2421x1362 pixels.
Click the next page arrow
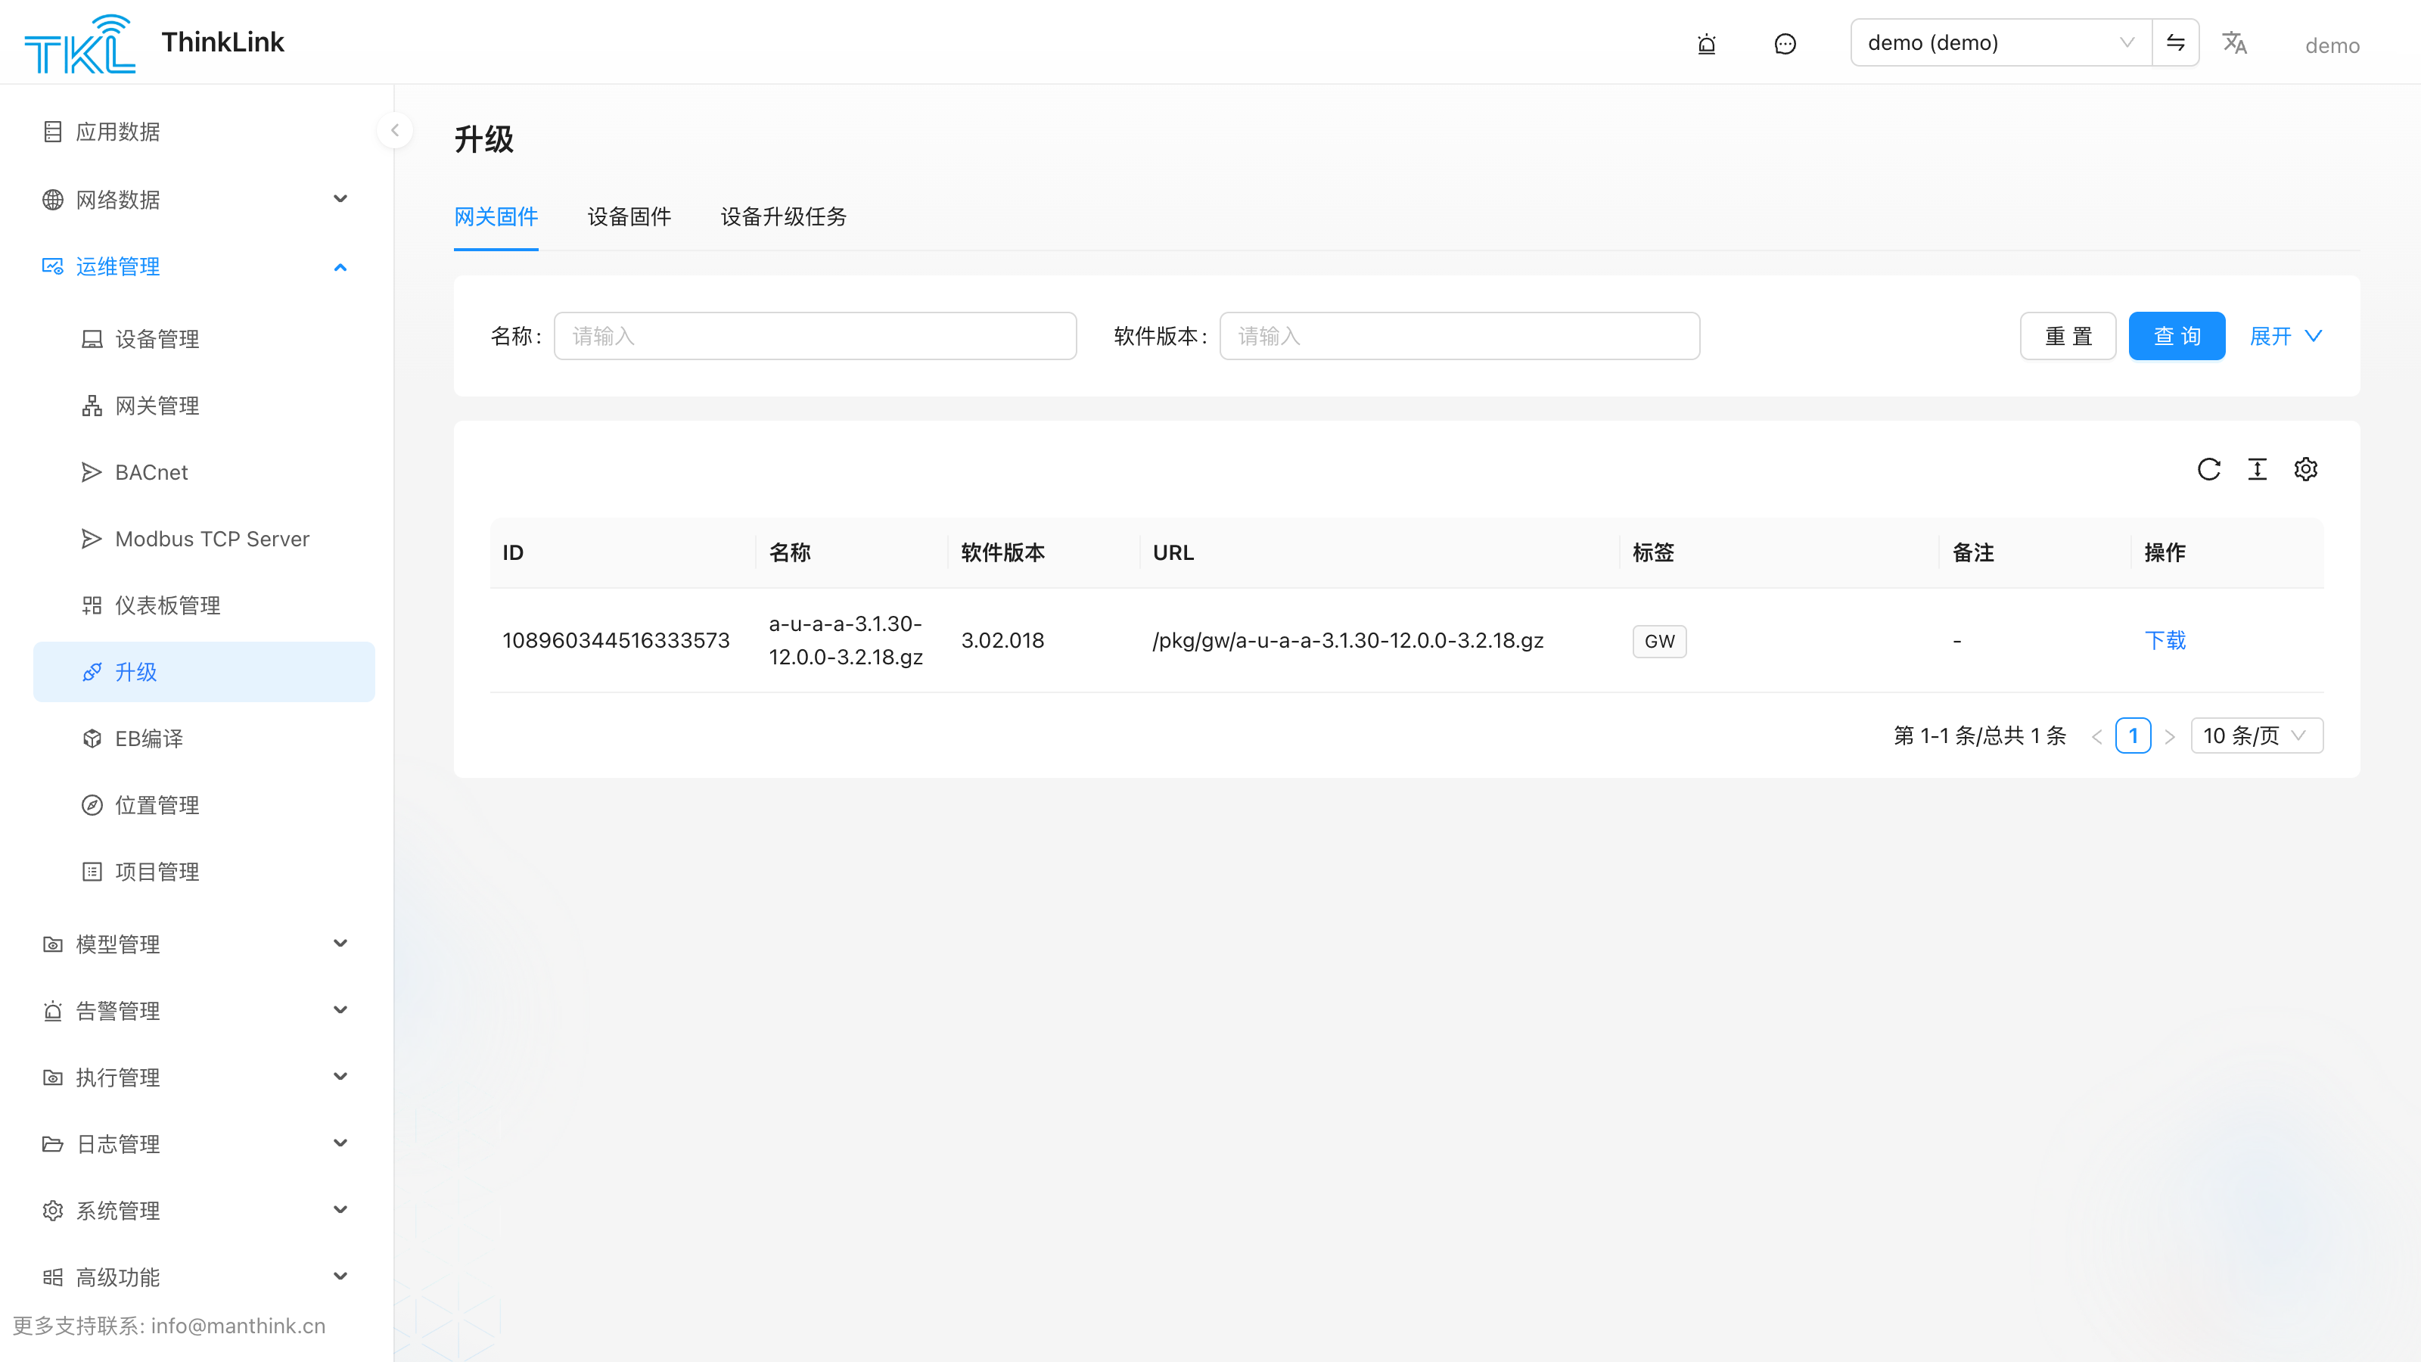pos(2170,737)
